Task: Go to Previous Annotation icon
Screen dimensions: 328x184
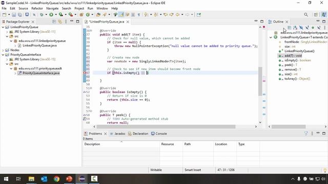Action: 156,15
